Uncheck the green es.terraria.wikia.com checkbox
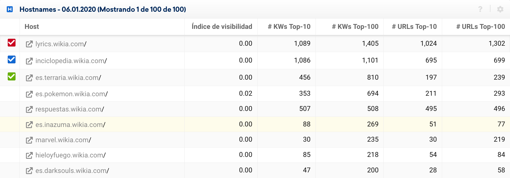 11,77
